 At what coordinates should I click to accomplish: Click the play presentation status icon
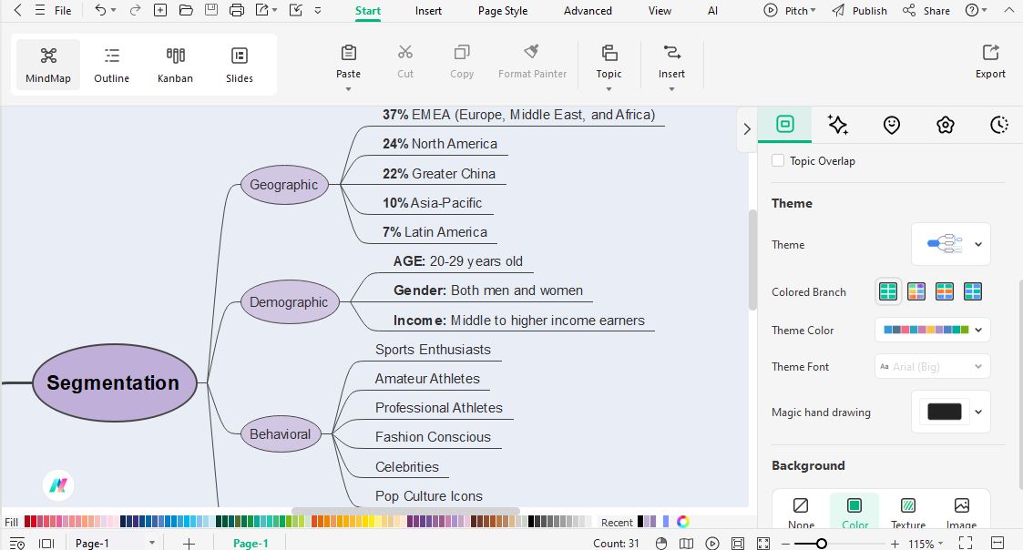(x=711, y=543)
